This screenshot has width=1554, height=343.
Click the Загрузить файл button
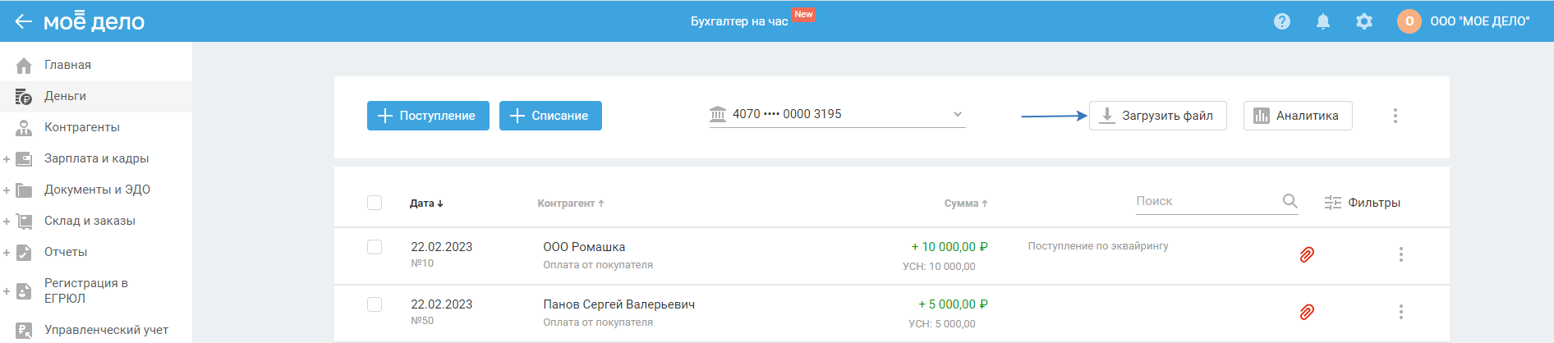(x=1157, y=116)
